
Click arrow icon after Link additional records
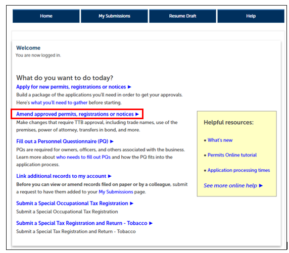click(x=110, y=176)
